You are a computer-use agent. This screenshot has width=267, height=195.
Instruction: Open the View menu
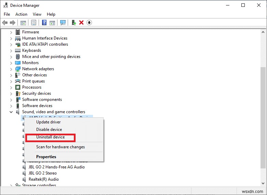coord(37,14)
